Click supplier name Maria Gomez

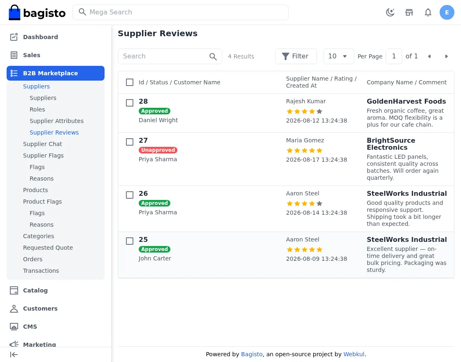(x=305, y=140)
